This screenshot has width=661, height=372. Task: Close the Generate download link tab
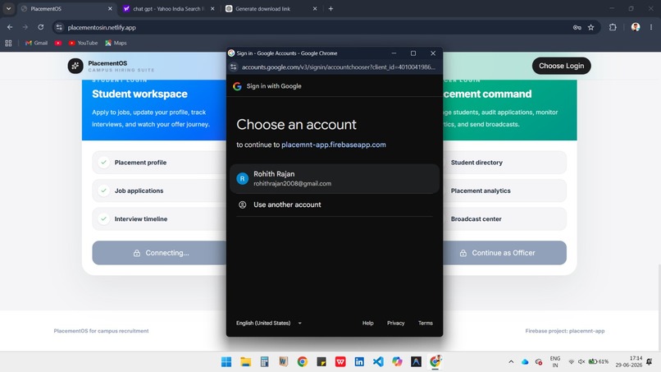(x=315, y=8)
